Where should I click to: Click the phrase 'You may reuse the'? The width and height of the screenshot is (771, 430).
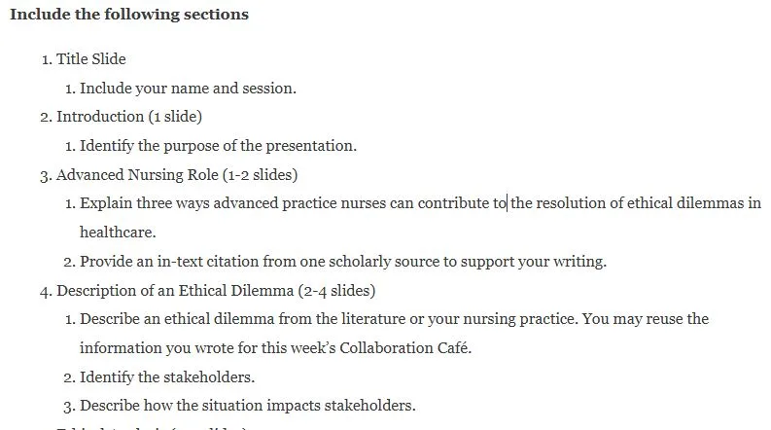click(646, 319)
